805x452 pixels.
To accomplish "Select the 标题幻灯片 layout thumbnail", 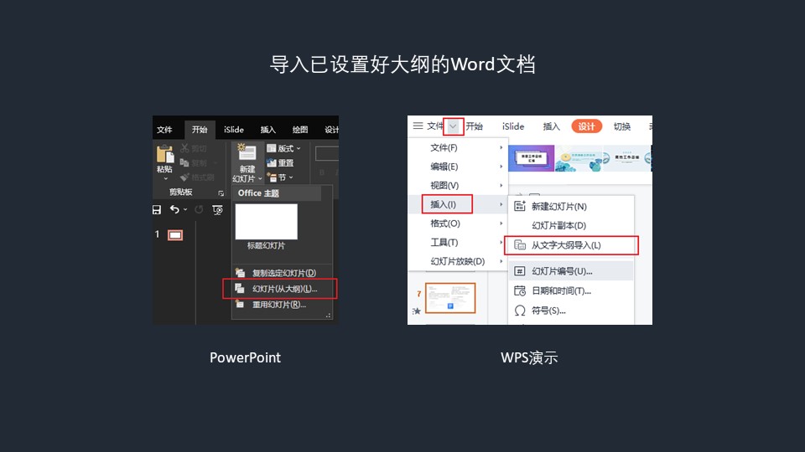I will pyautogui.click(x=267, y=221).
